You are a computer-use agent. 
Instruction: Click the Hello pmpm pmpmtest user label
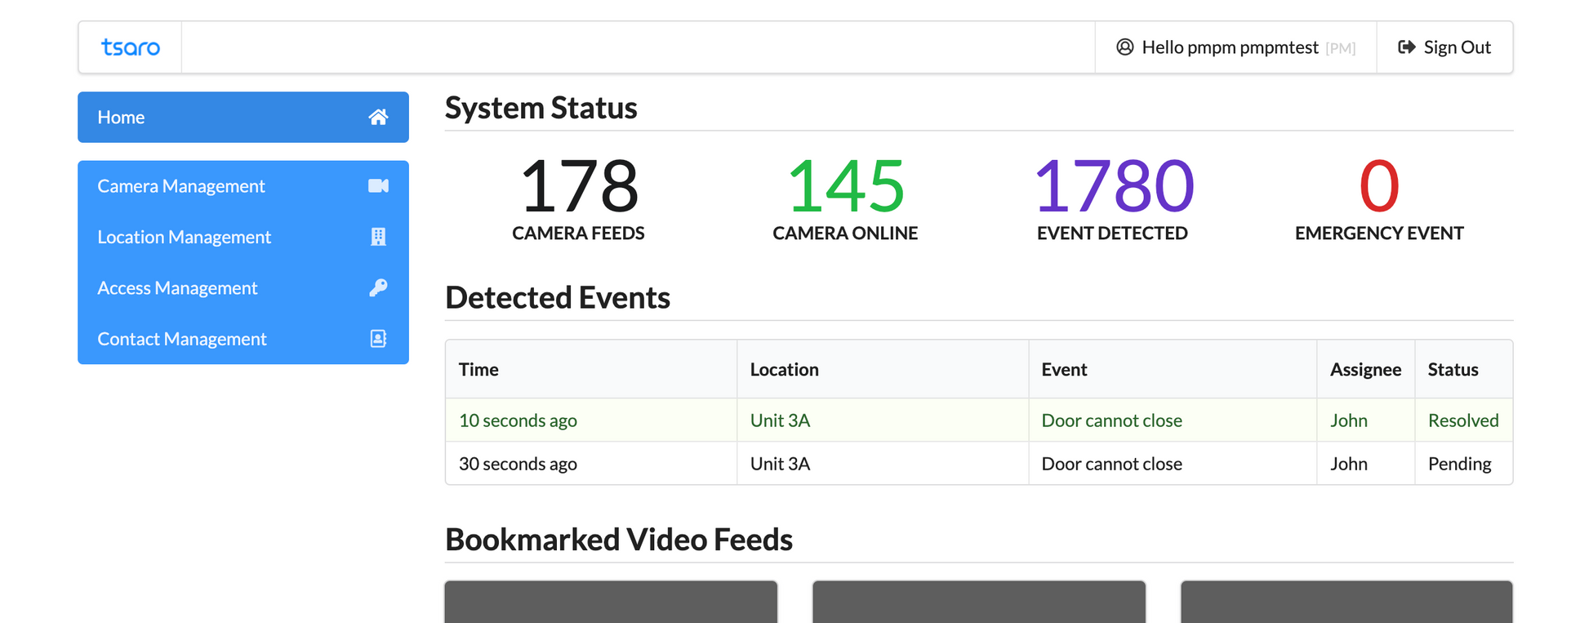[1230, 47]
